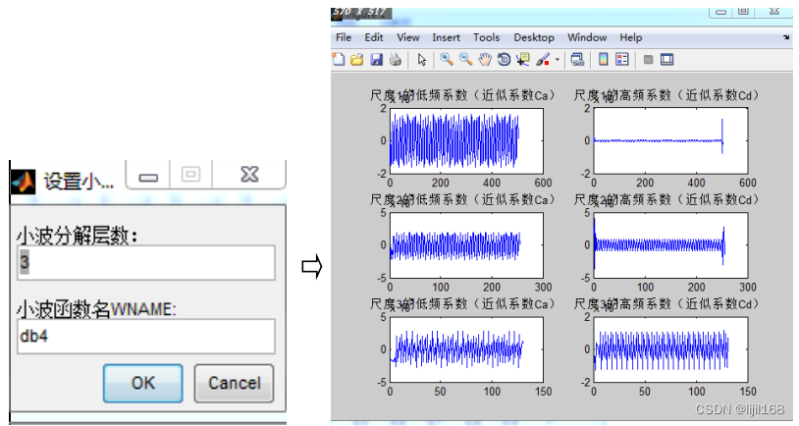799x426 pixels.
Task: Click the scale 2 Cd detail plot
Action: click(x=670, y=245)
